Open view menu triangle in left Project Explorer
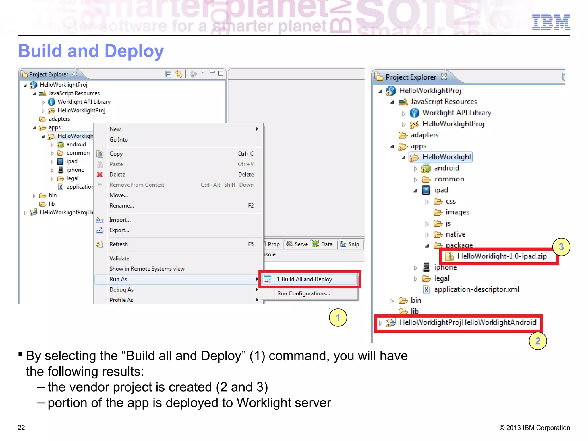Viewport: 588px width, 441px height. click(203, 72)
